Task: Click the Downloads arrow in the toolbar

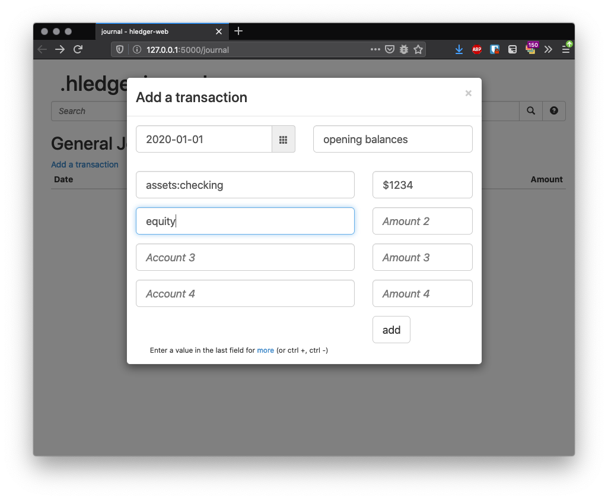Action: [x=459, y=49]
